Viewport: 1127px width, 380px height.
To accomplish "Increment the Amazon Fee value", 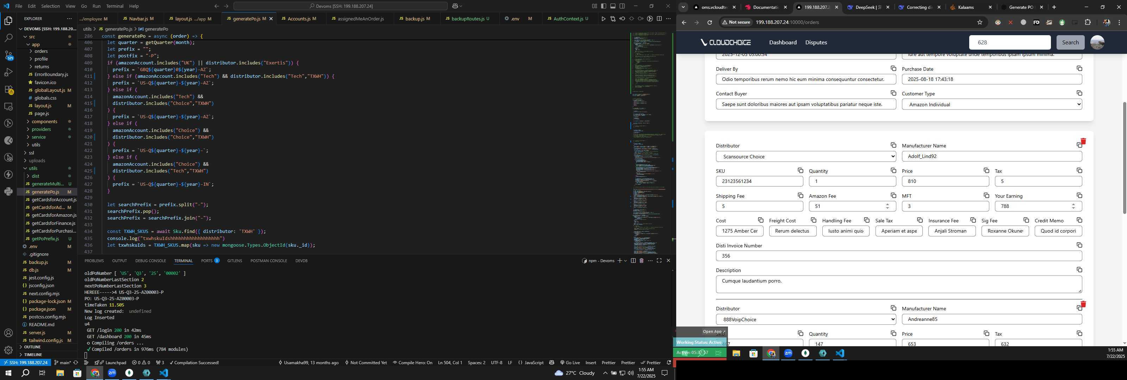I will (x=887, y=204).
